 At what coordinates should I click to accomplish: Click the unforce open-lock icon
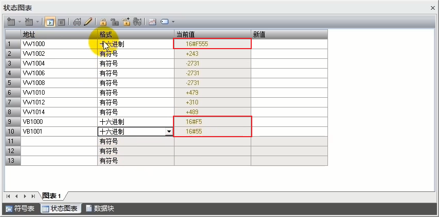[x=115, y=22]
